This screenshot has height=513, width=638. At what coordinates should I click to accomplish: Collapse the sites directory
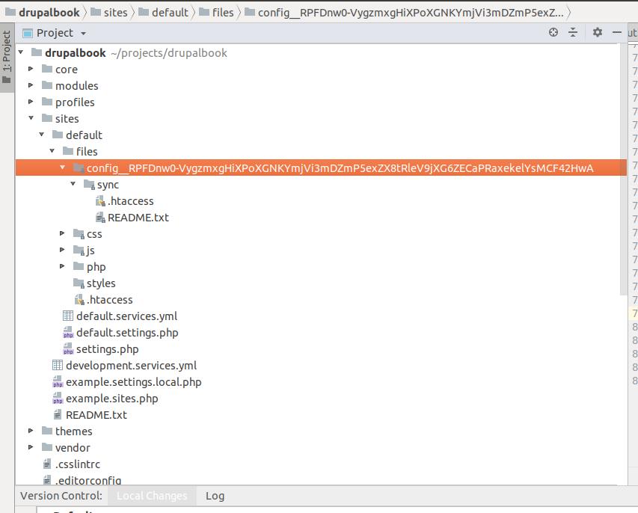(x=30, y=118)
